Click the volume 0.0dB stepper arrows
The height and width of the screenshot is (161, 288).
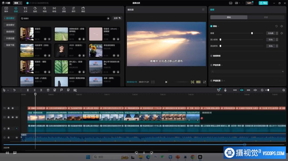(x=277, y=33)
